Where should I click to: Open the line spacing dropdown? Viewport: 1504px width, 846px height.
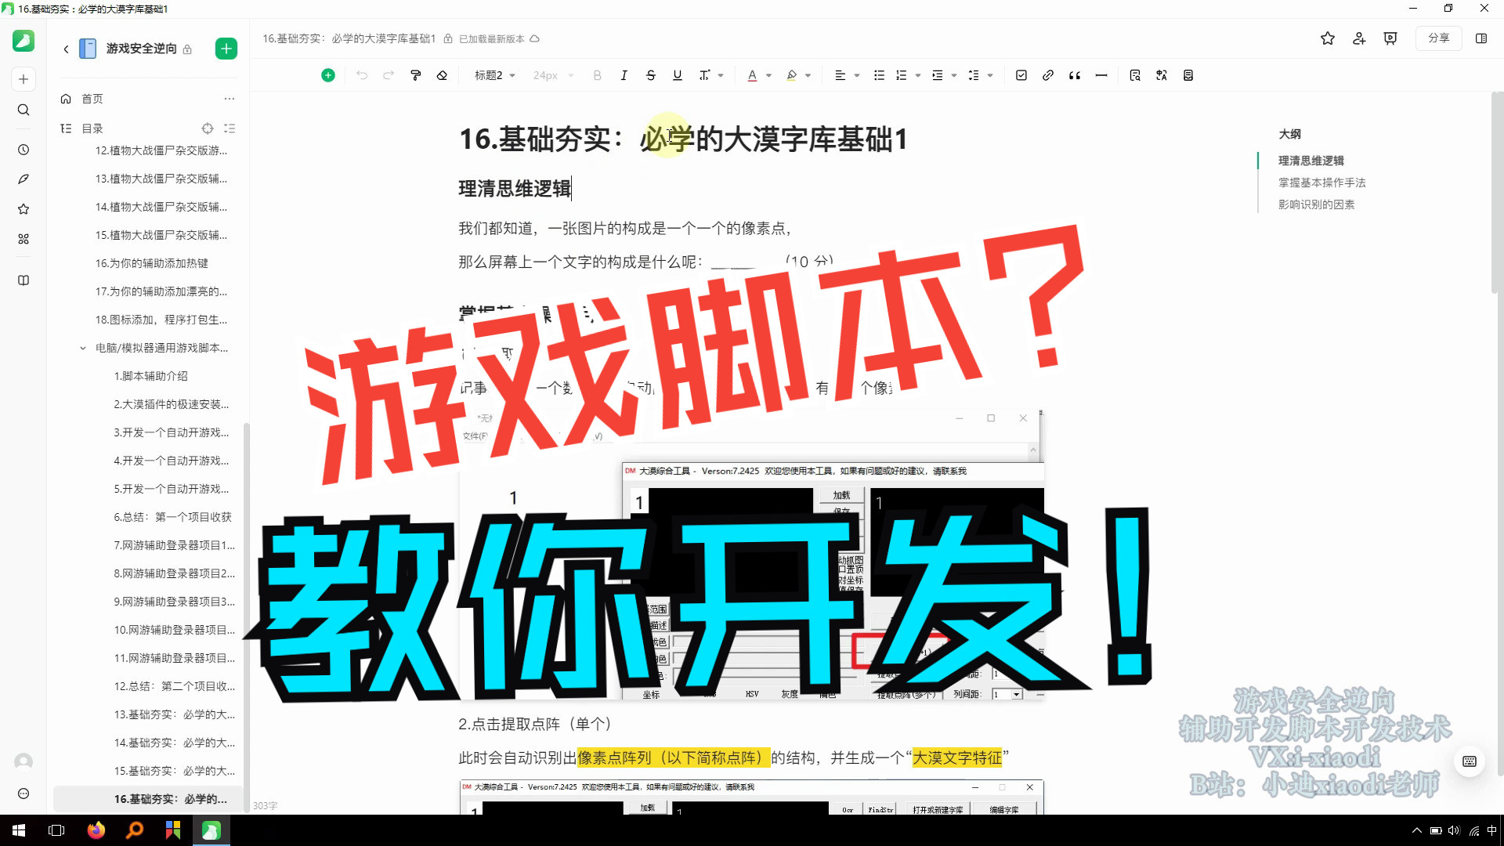(x=981, y=75)
